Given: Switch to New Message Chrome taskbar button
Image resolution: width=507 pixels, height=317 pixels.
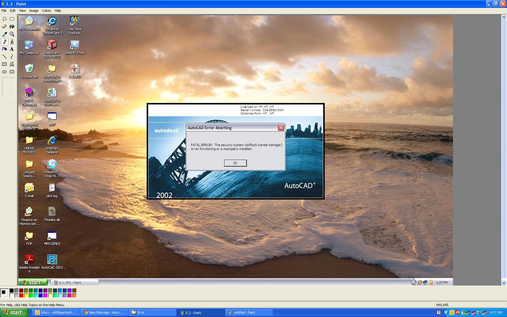Looking at the screenshot, I should click(104, 313).
